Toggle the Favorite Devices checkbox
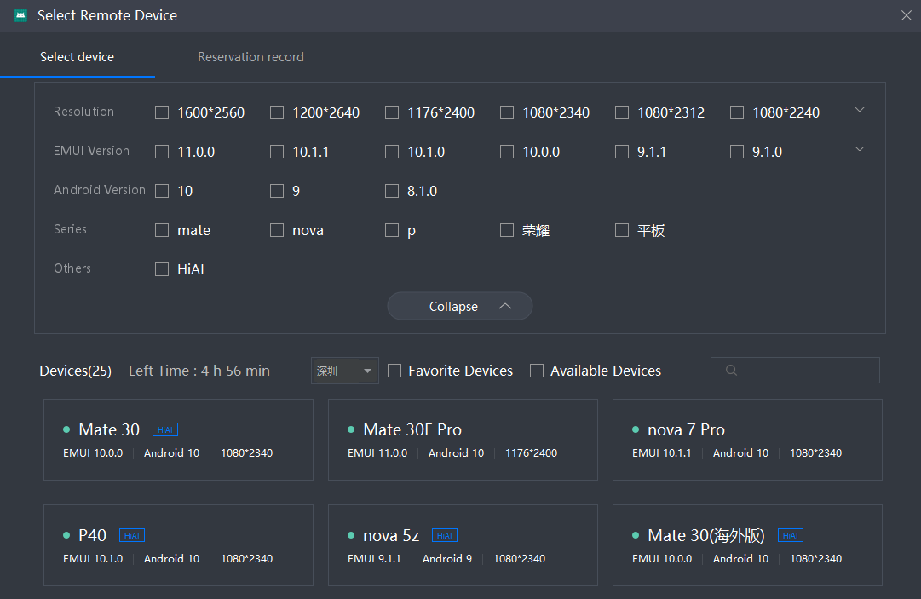 394,371
